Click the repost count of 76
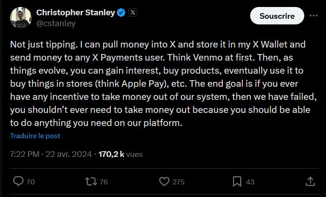This screenshot has width=326, height=197. click(x=103, y=182)
